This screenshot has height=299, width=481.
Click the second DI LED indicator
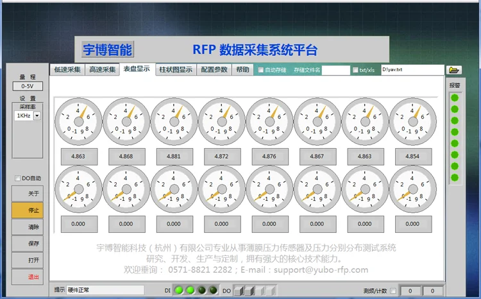pyautogui.click(x=190, y=290)
